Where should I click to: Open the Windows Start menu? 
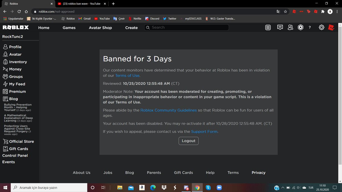[5, 188]
